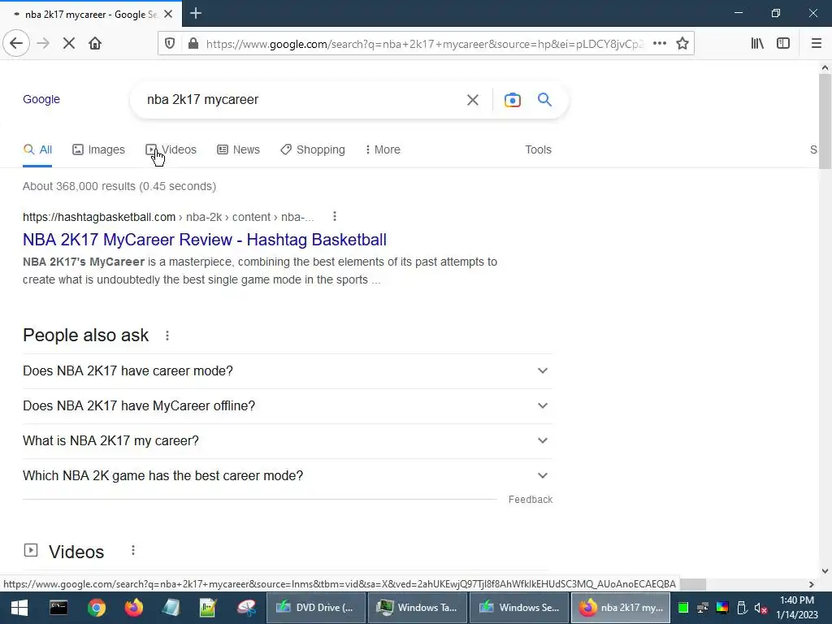Switch to Windows Se... taskbar window
832x624 pixels.
tap(519, 608)
